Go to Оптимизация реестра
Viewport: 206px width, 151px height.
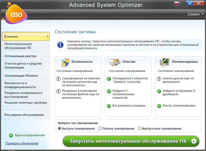tap(26, 56)
